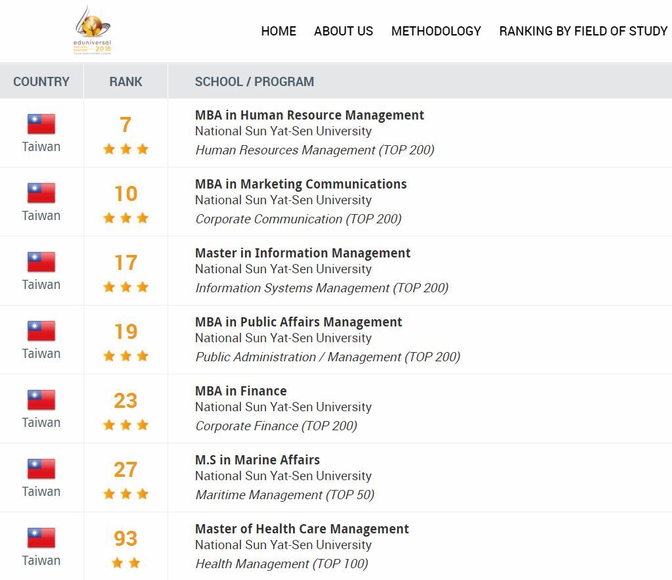Open MBA in Public Affairs Management

click(x=298, y=322)
